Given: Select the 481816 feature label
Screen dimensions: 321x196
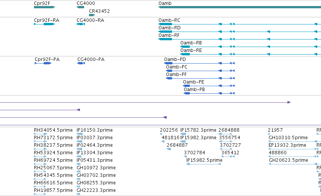Looking at the screenshot, I should [x=170, y=138].
